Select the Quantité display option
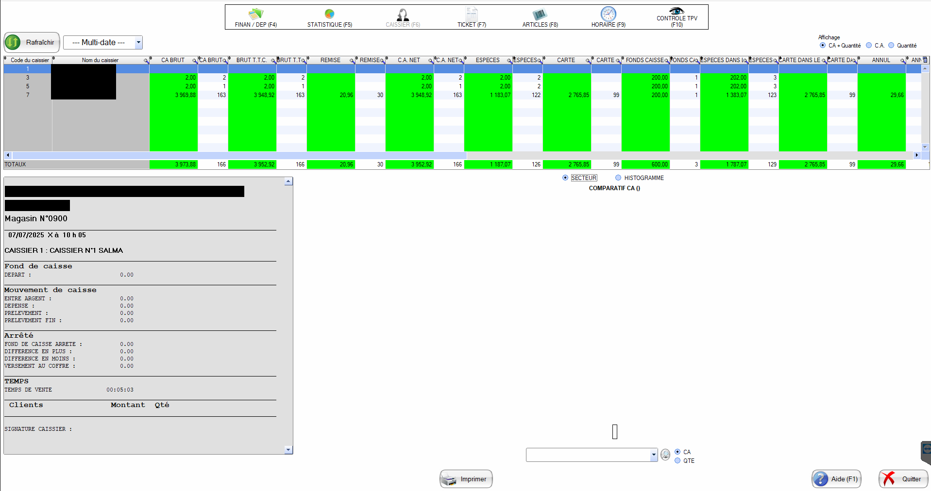The height and width of the screenshot is (491, 931). (891, 46)
